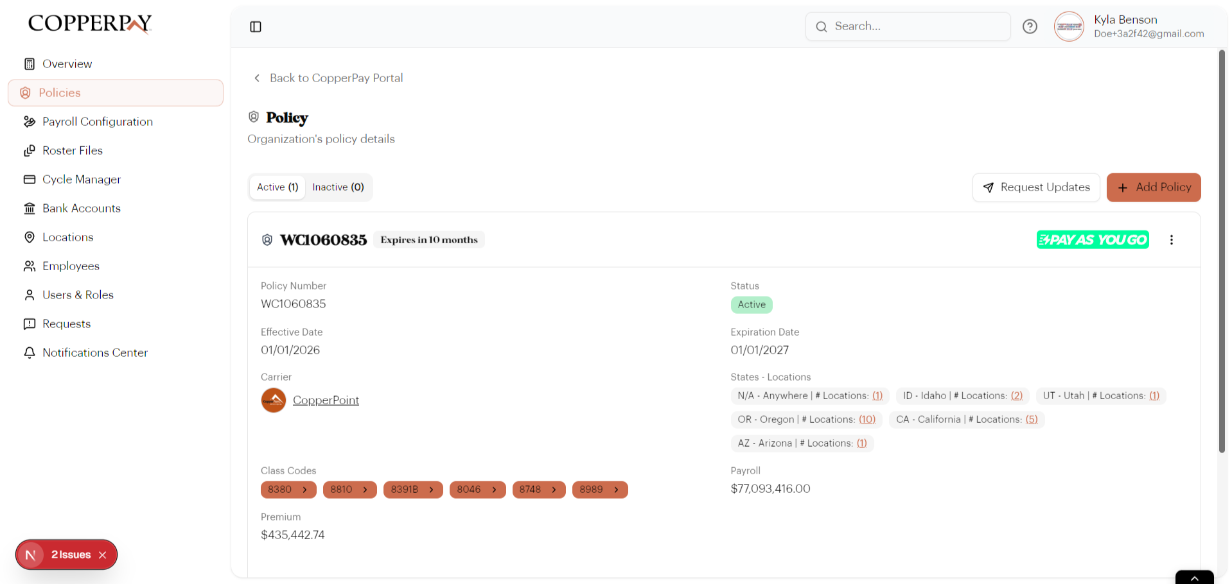Image resolution: width=1232 pixels, height=584 pixels.
Task: Click the Kyla Benson profile avatar
Action: 1069,26
